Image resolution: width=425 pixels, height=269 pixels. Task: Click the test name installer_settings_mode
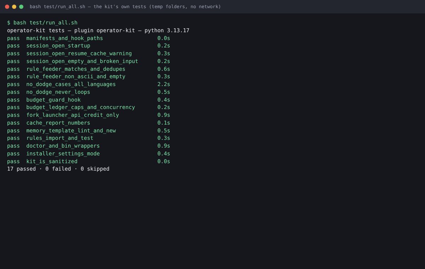[x=63, y=154]
